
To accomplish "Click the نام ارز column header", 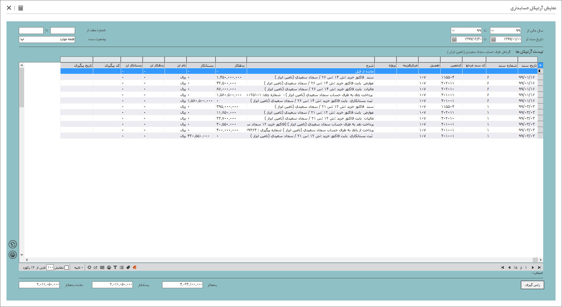I will tap(176, 65).
